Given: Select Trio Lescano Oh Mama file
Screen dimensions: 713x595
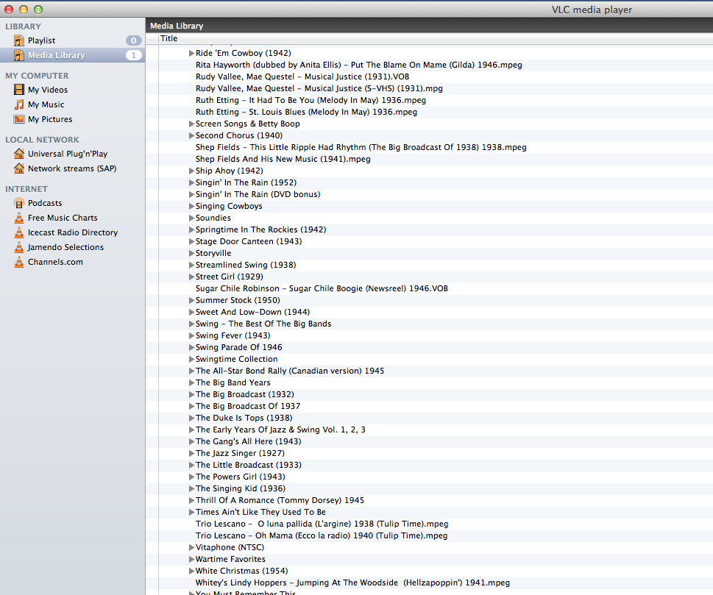Looking at the screenshot, I should tap(322, 535).
